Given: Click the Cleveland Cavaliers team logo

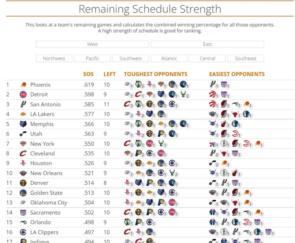Looking at the screenshot, I should [23, 154].
